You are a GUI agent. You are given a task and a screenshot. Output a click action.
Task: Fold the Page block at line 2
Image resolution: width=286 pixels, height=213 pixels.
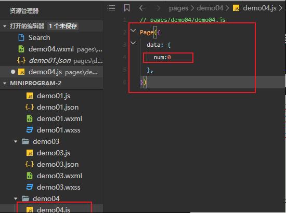click(x=133, y=31)
